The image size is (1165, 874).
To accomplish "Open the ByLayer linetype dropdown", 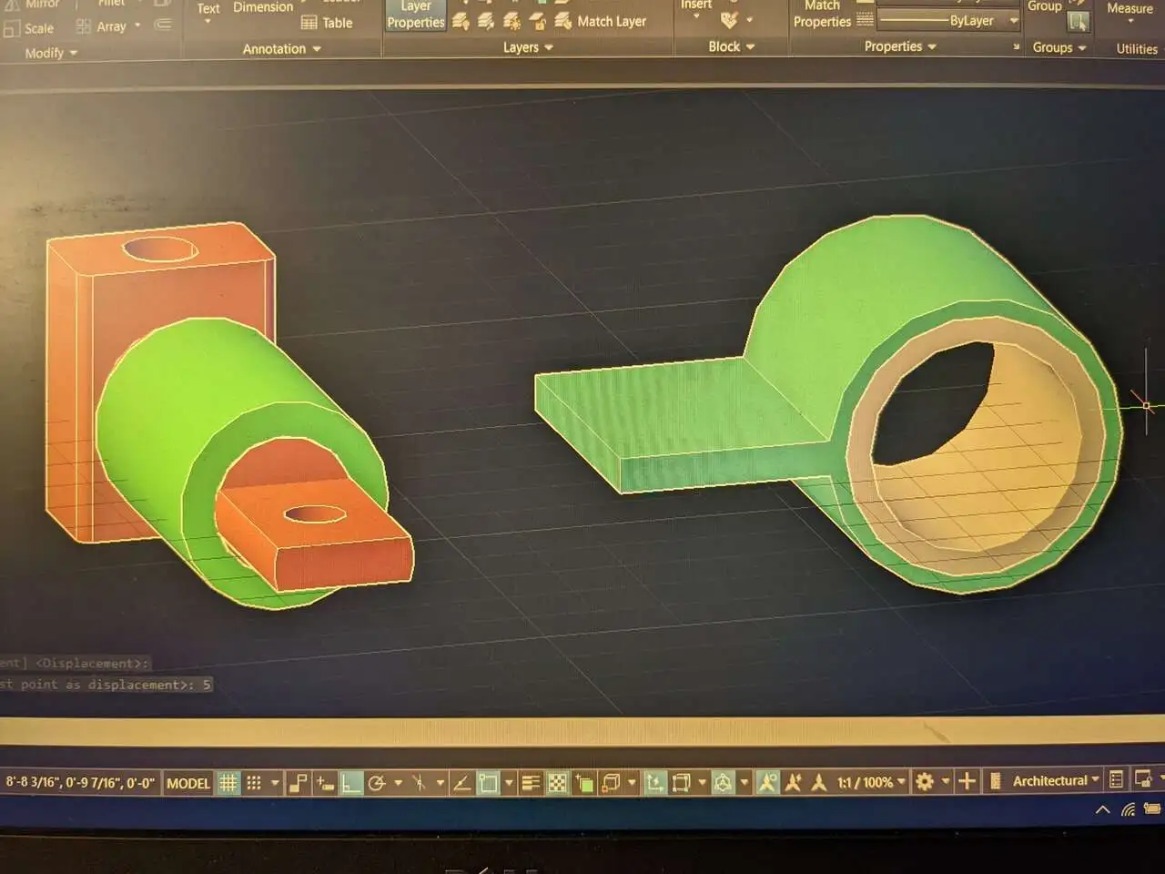I will 1014,20.
